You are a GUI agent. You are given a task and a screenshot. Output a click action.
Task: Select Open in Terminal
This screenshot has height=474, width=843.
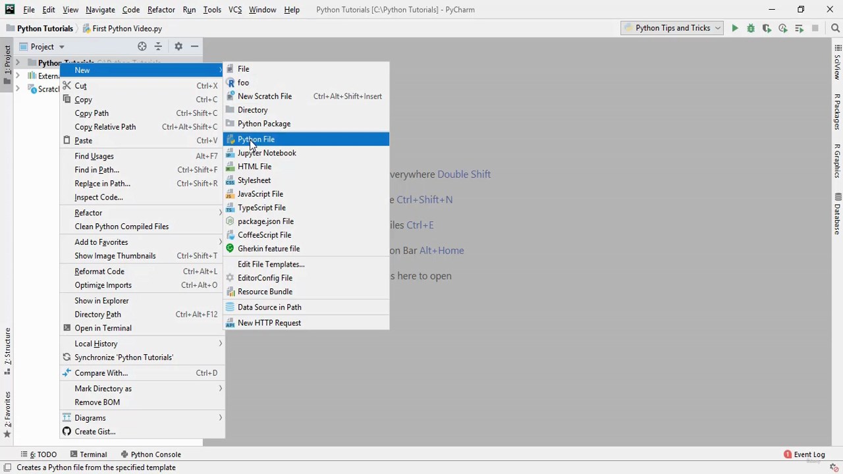142,328
